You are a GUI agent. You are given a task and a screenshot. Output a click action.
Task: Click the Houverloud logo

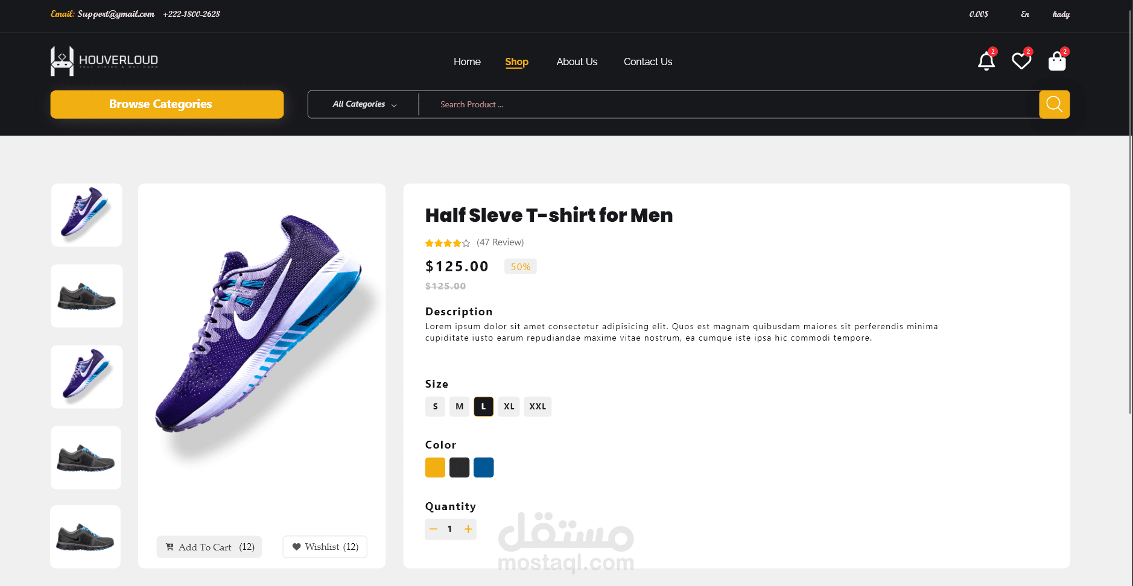[x=104, y=61]
